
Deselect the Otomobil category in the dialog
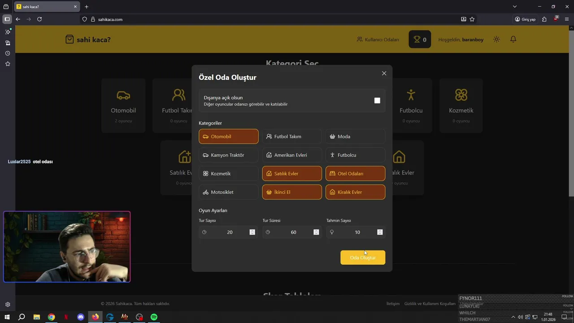coord(229,136)
